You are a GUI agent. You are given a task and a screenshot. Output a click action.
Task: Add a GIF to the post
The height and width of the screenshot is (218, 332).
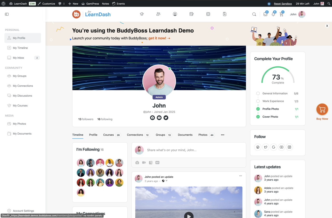157,163
